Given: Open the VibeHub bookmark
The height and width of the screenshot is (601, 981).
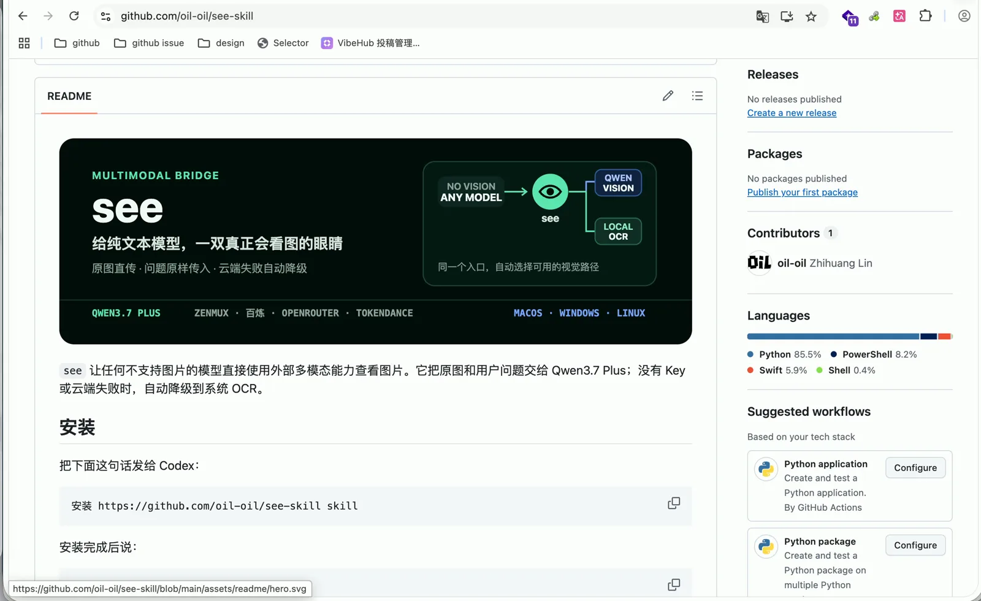Looking at the screenshot, I should [x=370, y=43].
